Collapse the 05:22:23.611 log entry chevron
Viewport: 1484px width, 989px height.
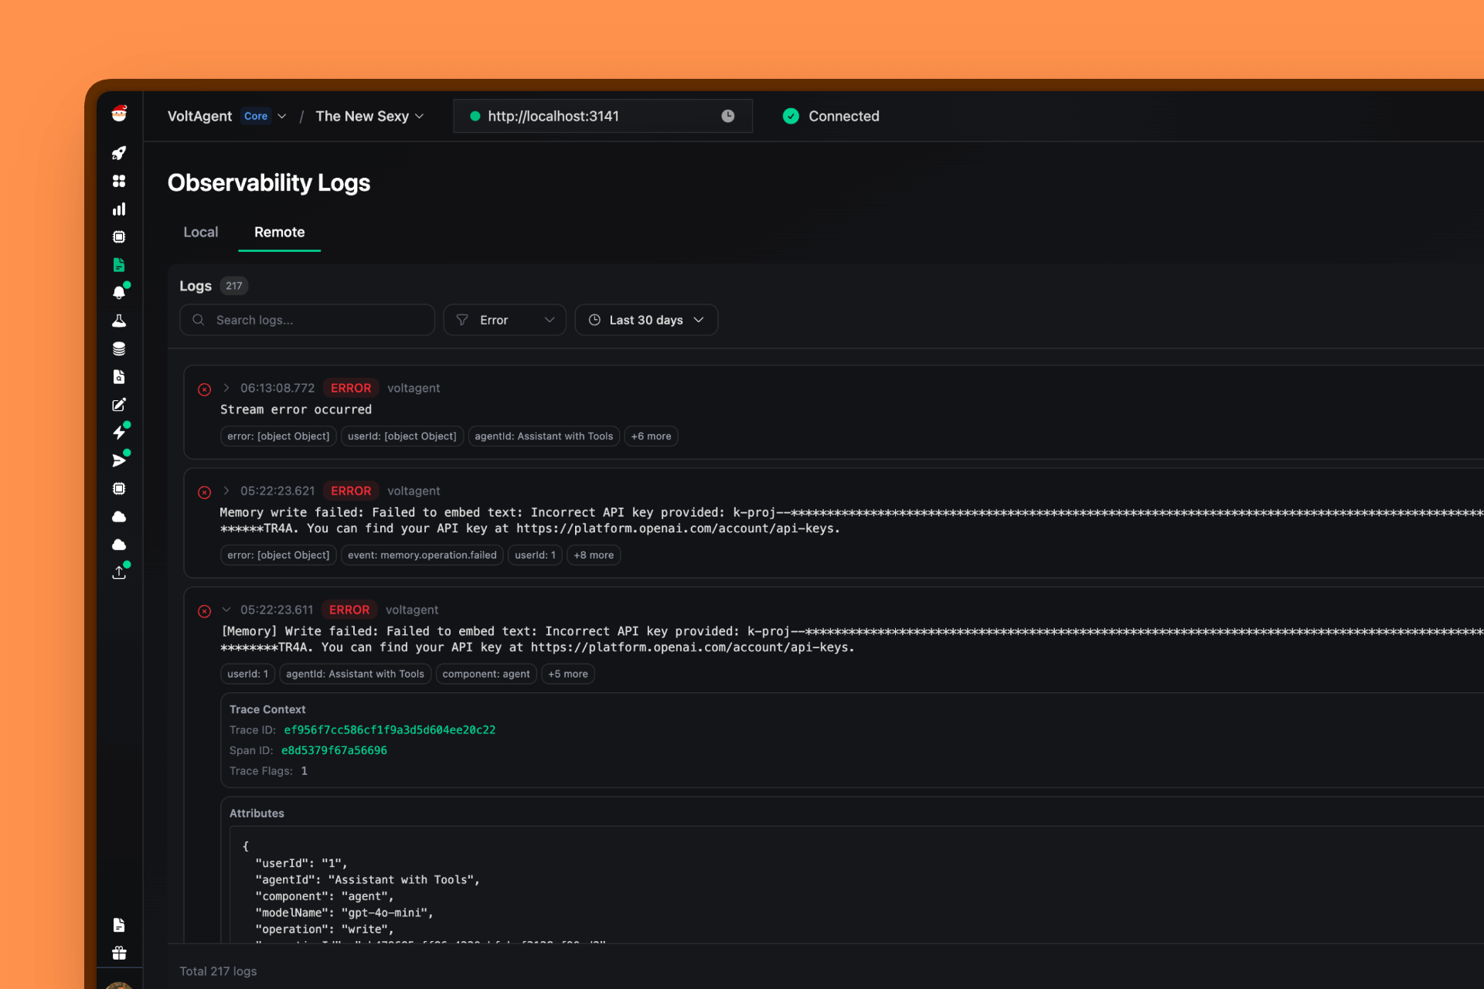[x=226, y=610]
